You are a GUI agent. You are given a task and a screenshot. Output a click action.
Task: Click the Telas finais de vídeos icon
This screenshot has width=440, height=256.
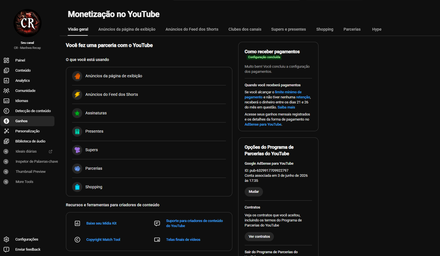157,240
